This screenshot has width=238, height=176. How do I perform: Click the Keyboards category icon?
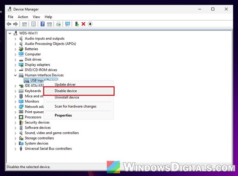click(21, 91)
